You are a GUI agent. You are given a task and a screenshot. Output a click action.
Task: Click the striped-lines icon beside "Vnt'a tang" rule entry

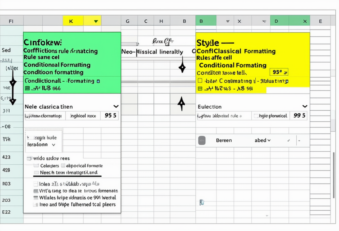click(36, 191)
